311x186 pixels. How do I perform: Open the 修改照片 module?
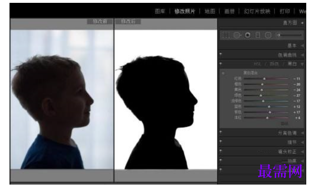click(x=185, y=11)
